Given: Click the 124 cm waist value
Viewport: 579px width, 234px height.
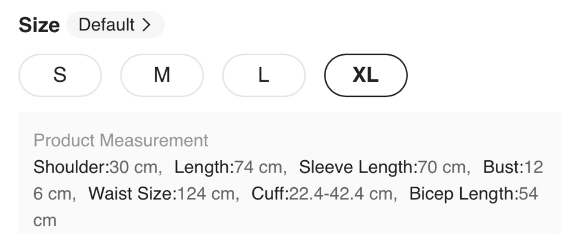Looking at the screenshot, I should tap(205, 194).
